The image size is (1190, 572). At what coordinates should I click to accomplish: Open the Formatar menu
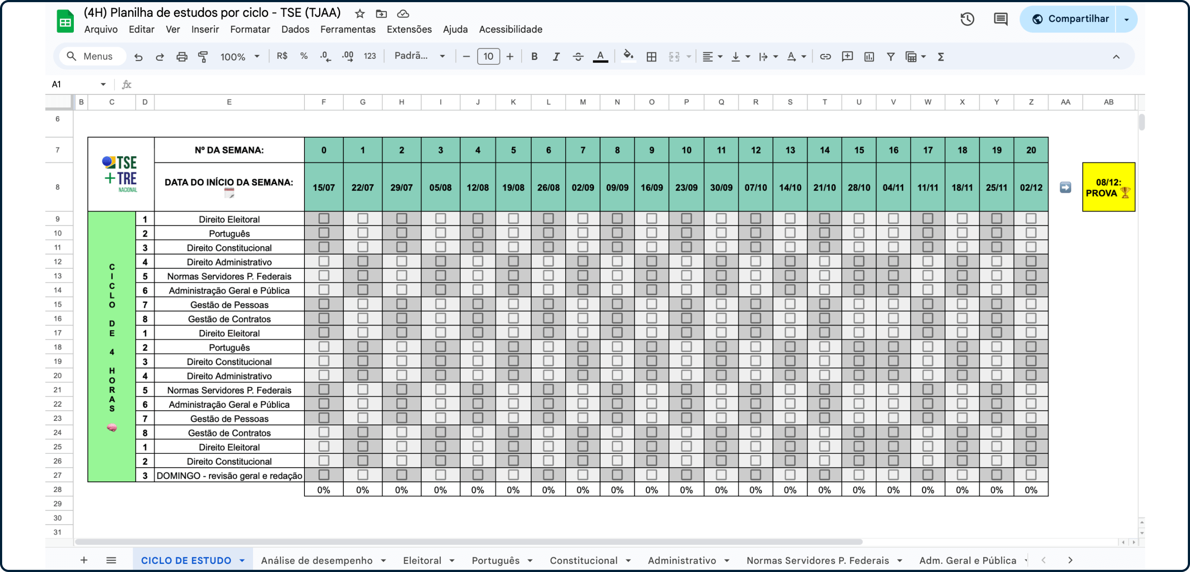tap(250, 29)
